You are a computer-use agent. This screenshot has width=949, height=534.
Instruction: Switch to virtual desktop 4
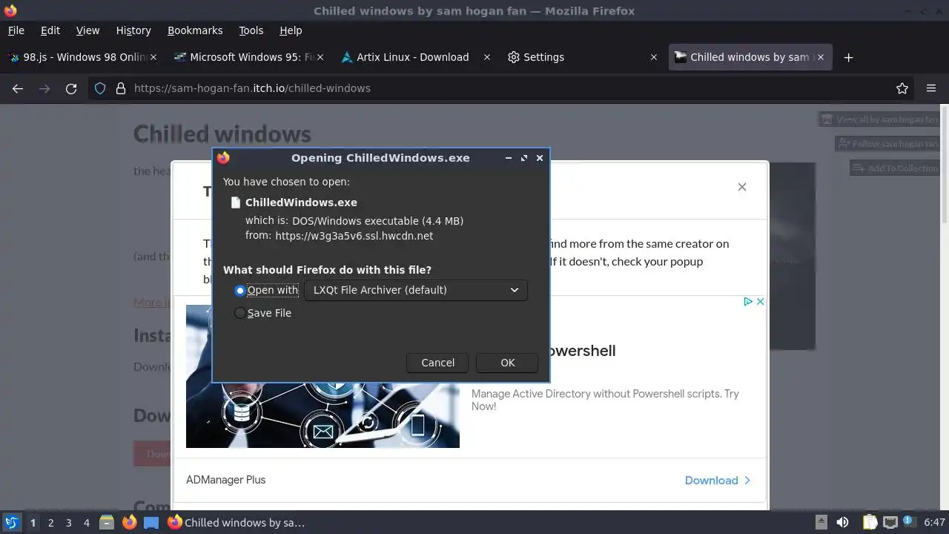[86, 523]
